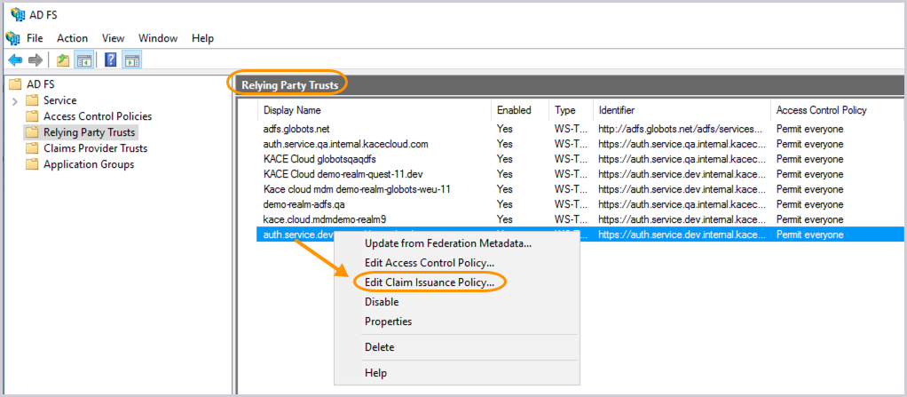Screen dimensions: 907x397
Task: Click the Back arrow toolbar icon
Action: pyautogui.click(x=15, y=60)
